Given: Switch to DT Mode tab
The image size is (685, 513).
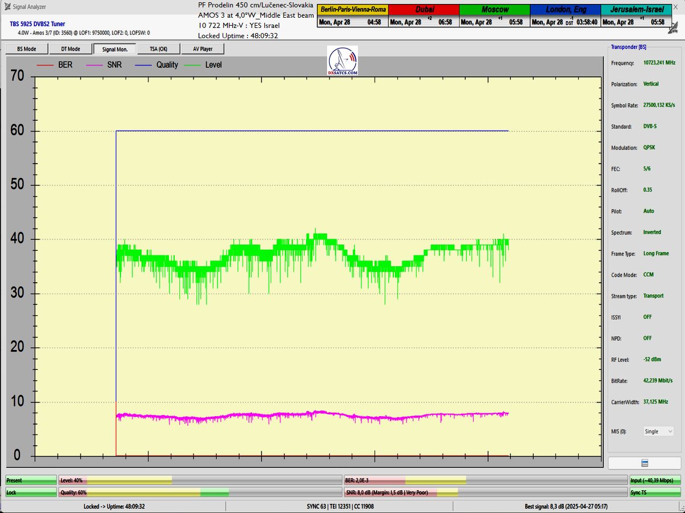Looking at the screenshot, I should click(70, 49).
